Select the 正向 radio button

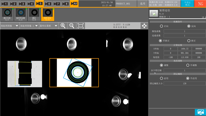(161, 26)
